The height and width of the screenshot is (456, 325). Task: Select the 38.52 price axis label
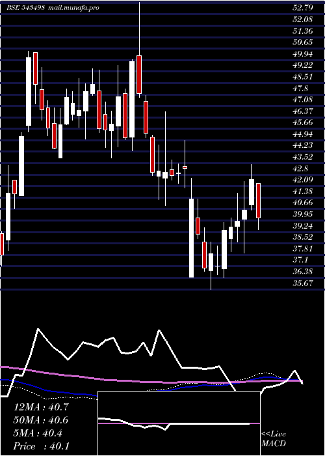click(x=303, y=236)
